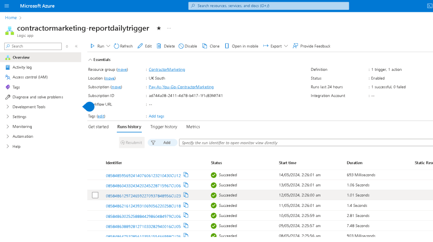Sort by Start time column header

tap(287, 163)
